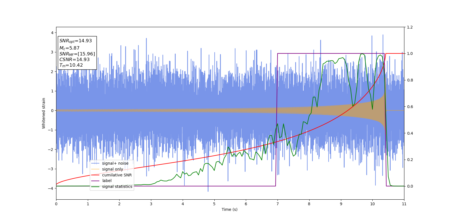Viewport: 449px width, 224px height.
Task: Click right axis tick label 0.0
Action: coord(410,186)
